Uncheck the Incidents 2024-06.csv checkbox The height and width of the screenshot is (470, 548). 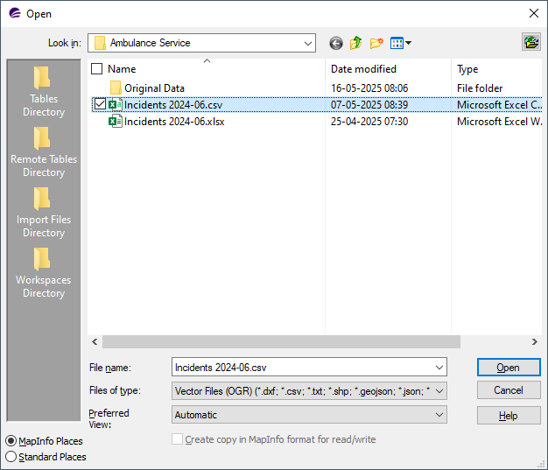click(x=100, y=104)
